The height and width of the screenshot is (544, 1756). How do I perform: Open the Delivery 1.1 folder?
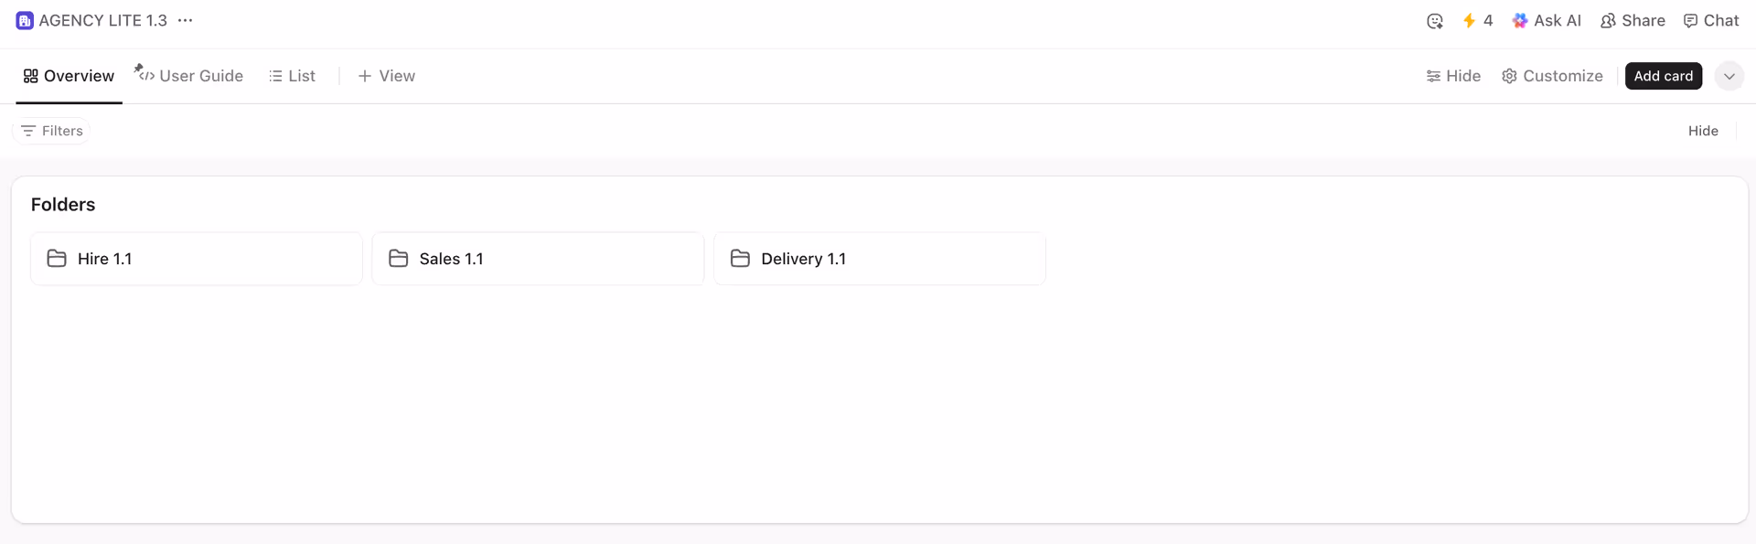coord(879,259)
